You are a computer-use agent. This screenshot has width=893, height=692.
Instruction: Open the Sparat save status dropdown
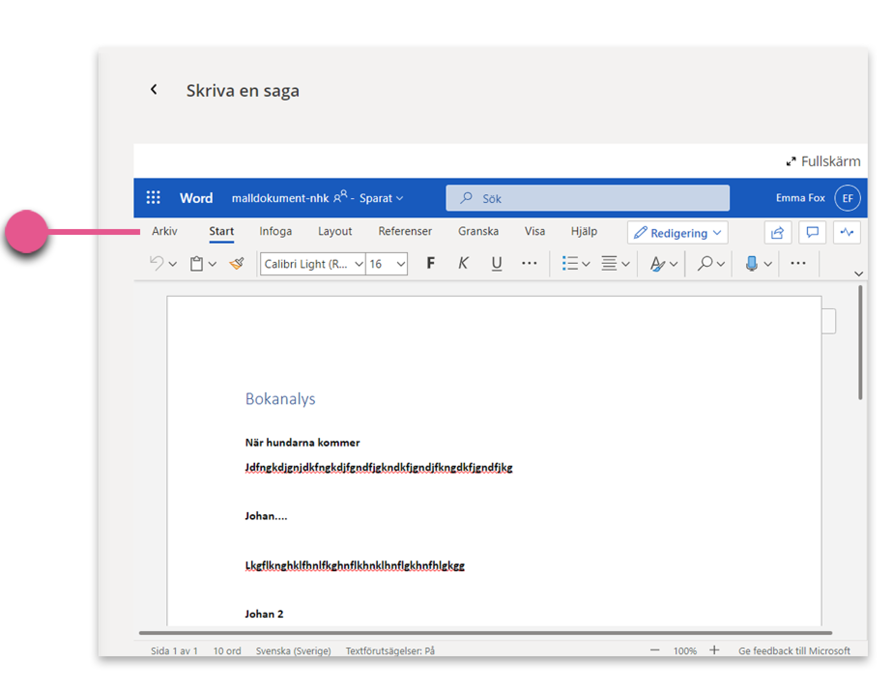[381, 198]
